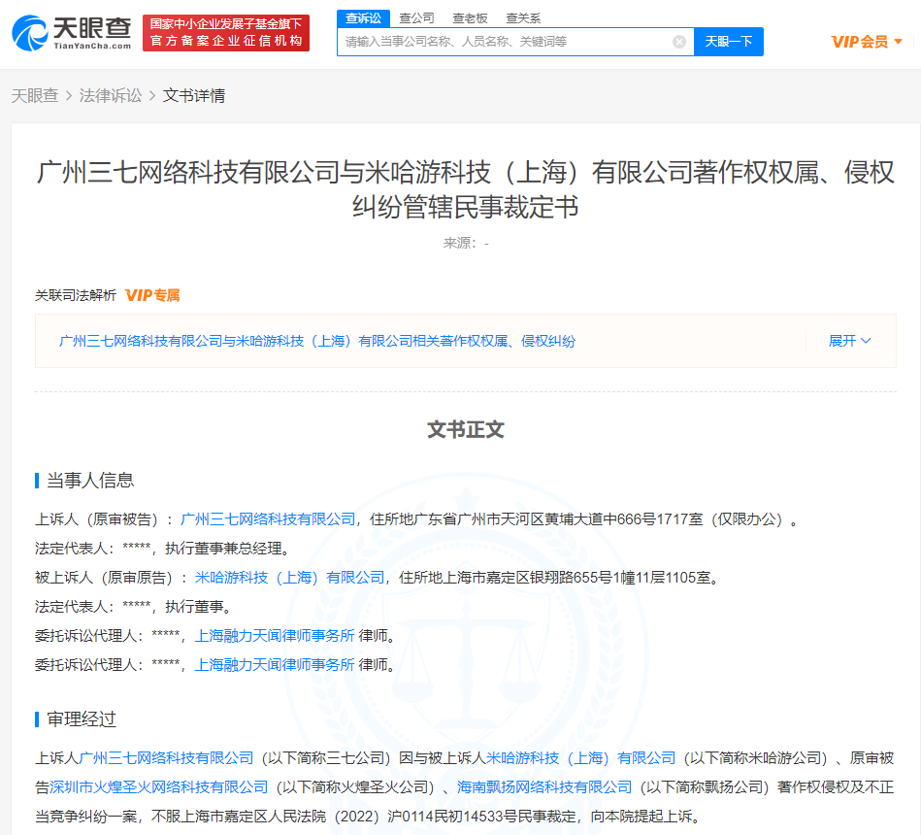Click the 当事人信息 section heading
This screenshot has height=835, width=921.
pos(90,480)
